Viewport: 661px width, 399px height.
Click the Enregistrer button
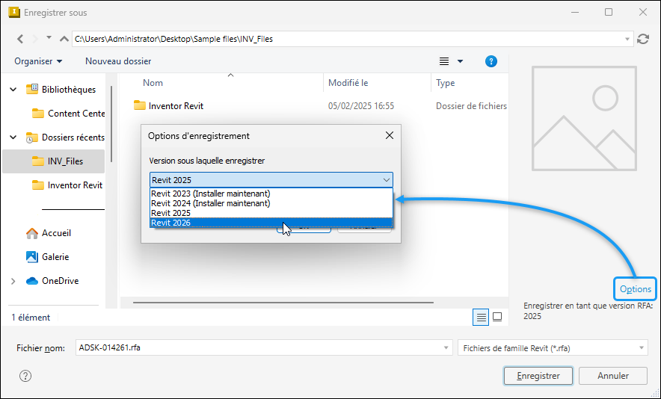pyautogui.click(x=538, y=376)
